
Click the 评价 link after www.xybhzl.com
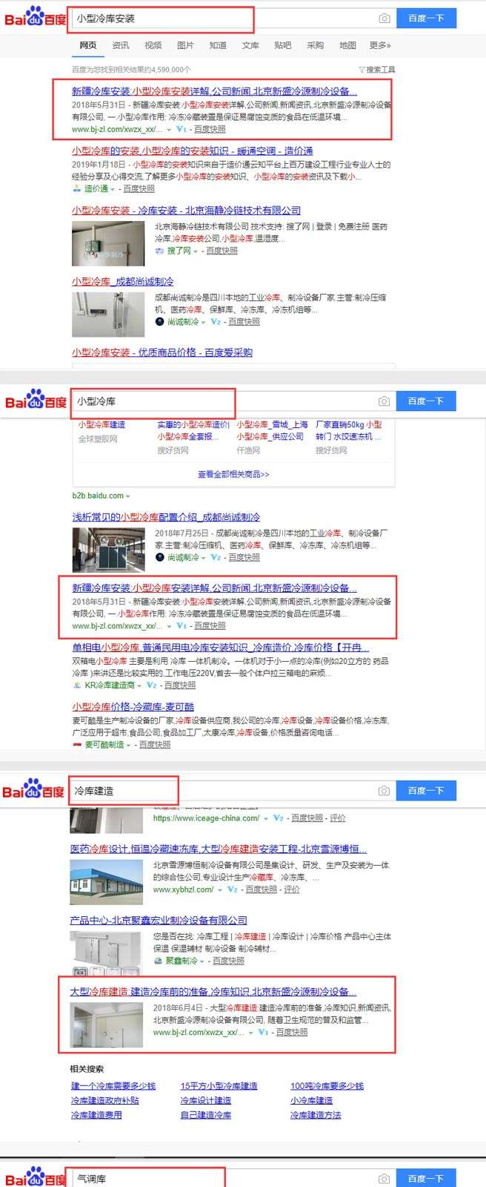point(292,890)
